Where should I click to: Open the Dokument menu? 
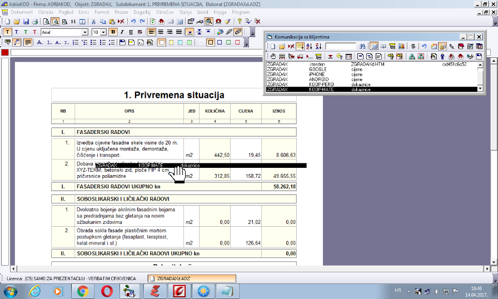[x=22, y=12]
